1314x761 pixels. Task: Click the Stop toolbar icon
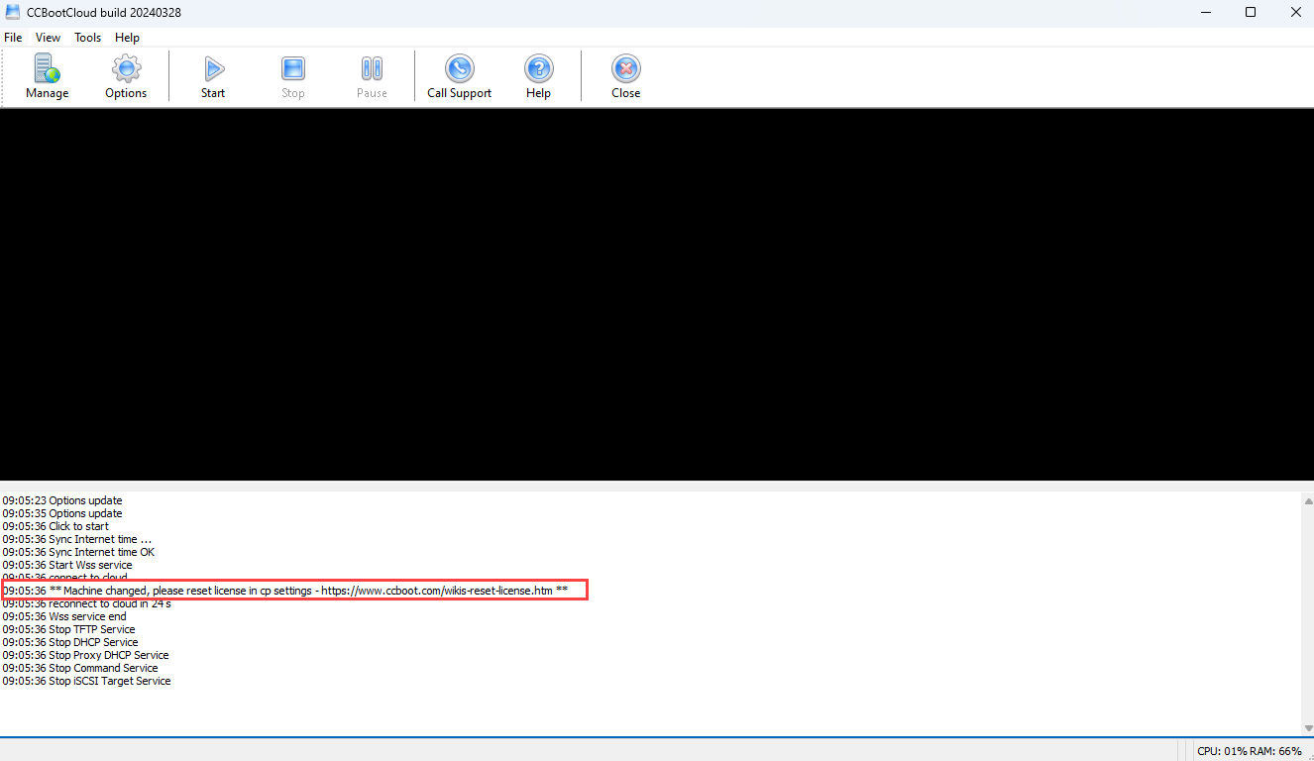[x=292, y=69]
